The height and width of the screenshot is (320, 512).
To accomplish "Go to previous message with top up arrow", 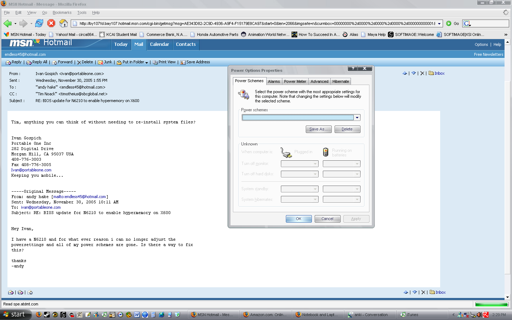I will point(405,73).
